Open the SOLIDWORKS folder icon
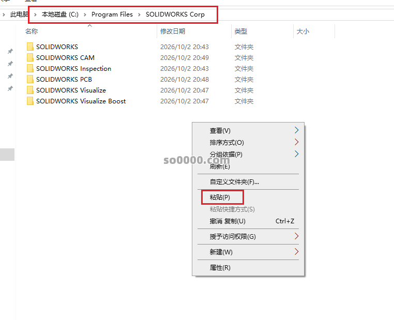The image size is (394, 320). (30, 47)
